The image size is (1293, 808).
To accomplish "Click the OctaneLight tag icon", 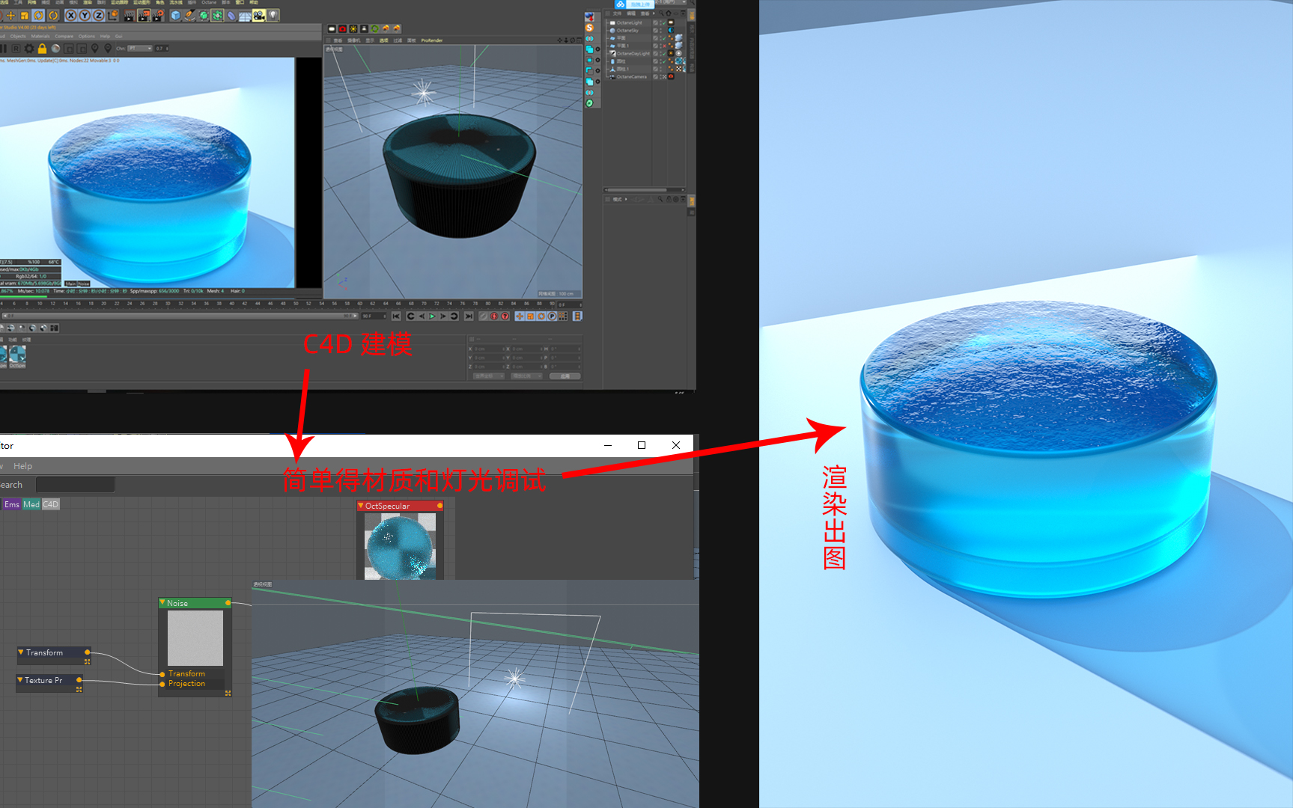I will point(671,22).
